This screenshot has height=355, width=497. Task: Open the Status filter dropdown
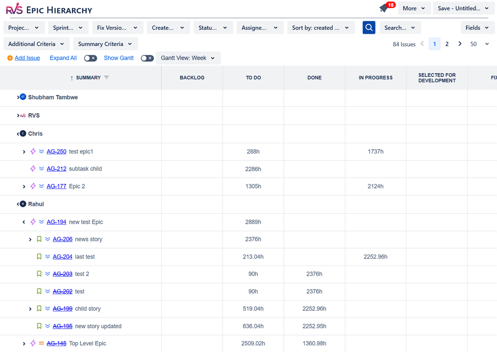pos(213,27)
